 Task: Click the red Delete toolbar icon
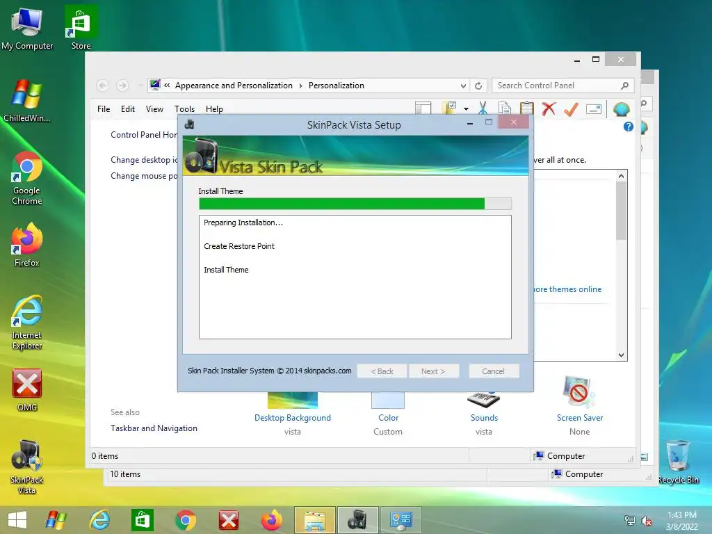point(549,108)
